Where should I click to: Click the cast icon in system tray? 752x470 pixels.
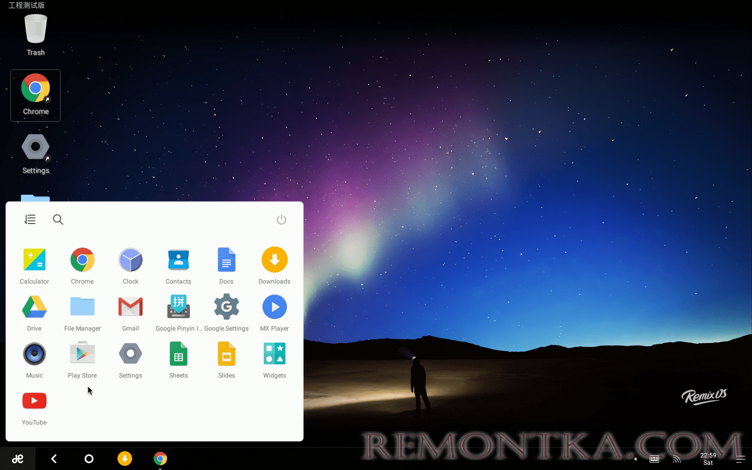coord(677,459)
